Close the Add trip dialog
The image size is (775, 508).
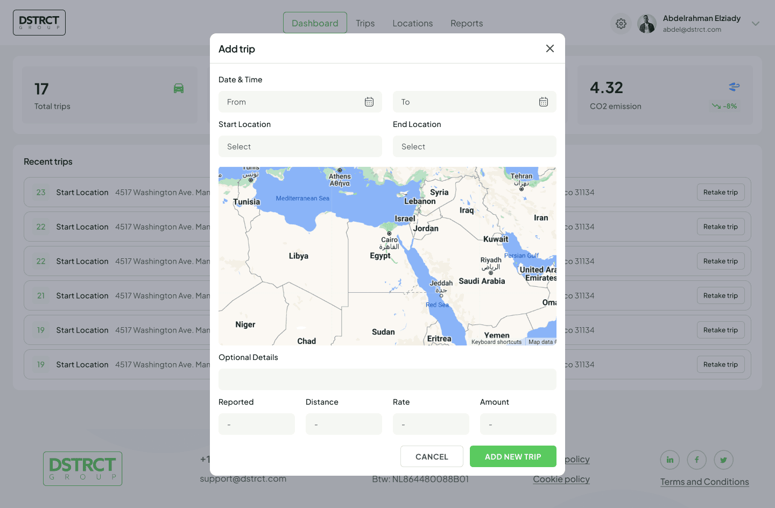(x=549, y=48)
